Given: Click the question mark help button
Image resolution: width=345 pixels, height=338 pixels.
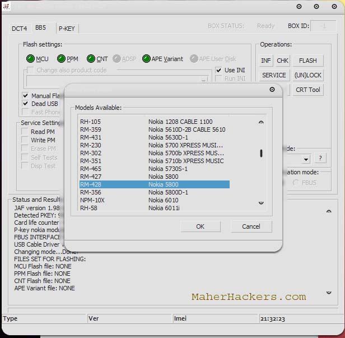Looking at the screenshot, I should pos(320,158).
